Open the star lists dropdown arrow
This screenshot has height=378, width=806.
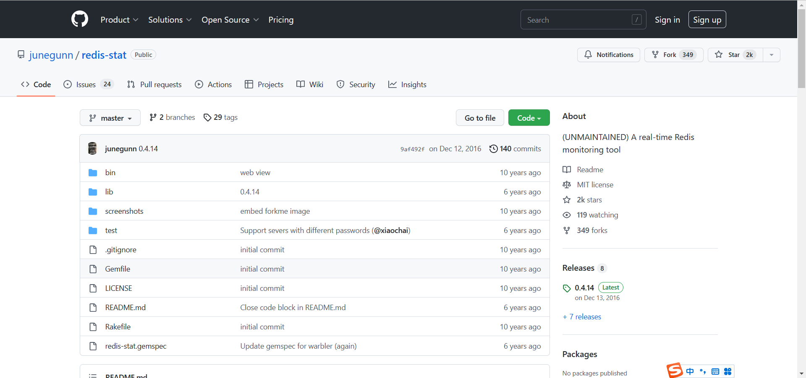click(x=772, y=55)
